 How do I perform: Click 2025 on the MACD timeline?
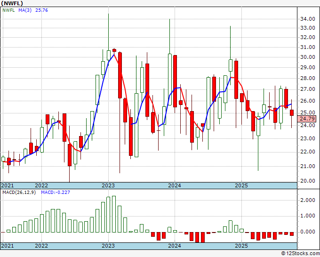[x=241, y=246]
